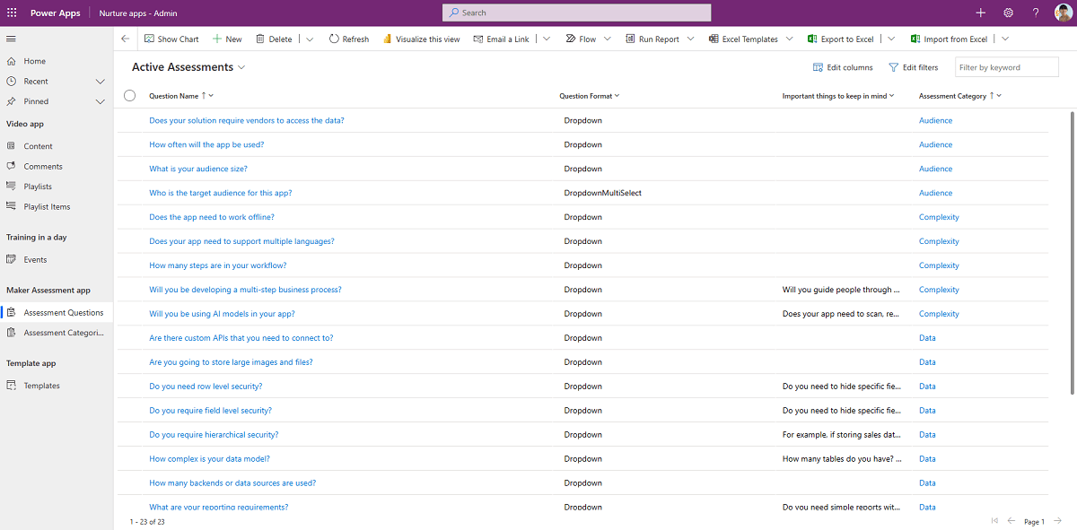Open Run Report from the toolbar

(656, 39)
